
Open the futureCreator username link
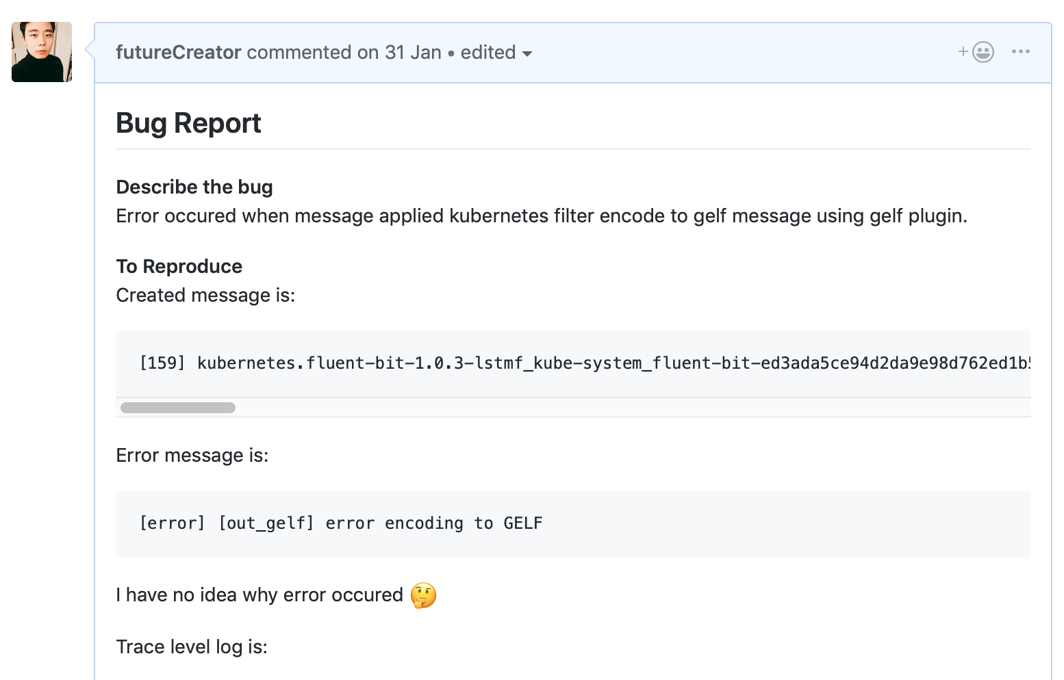(179, 53)
